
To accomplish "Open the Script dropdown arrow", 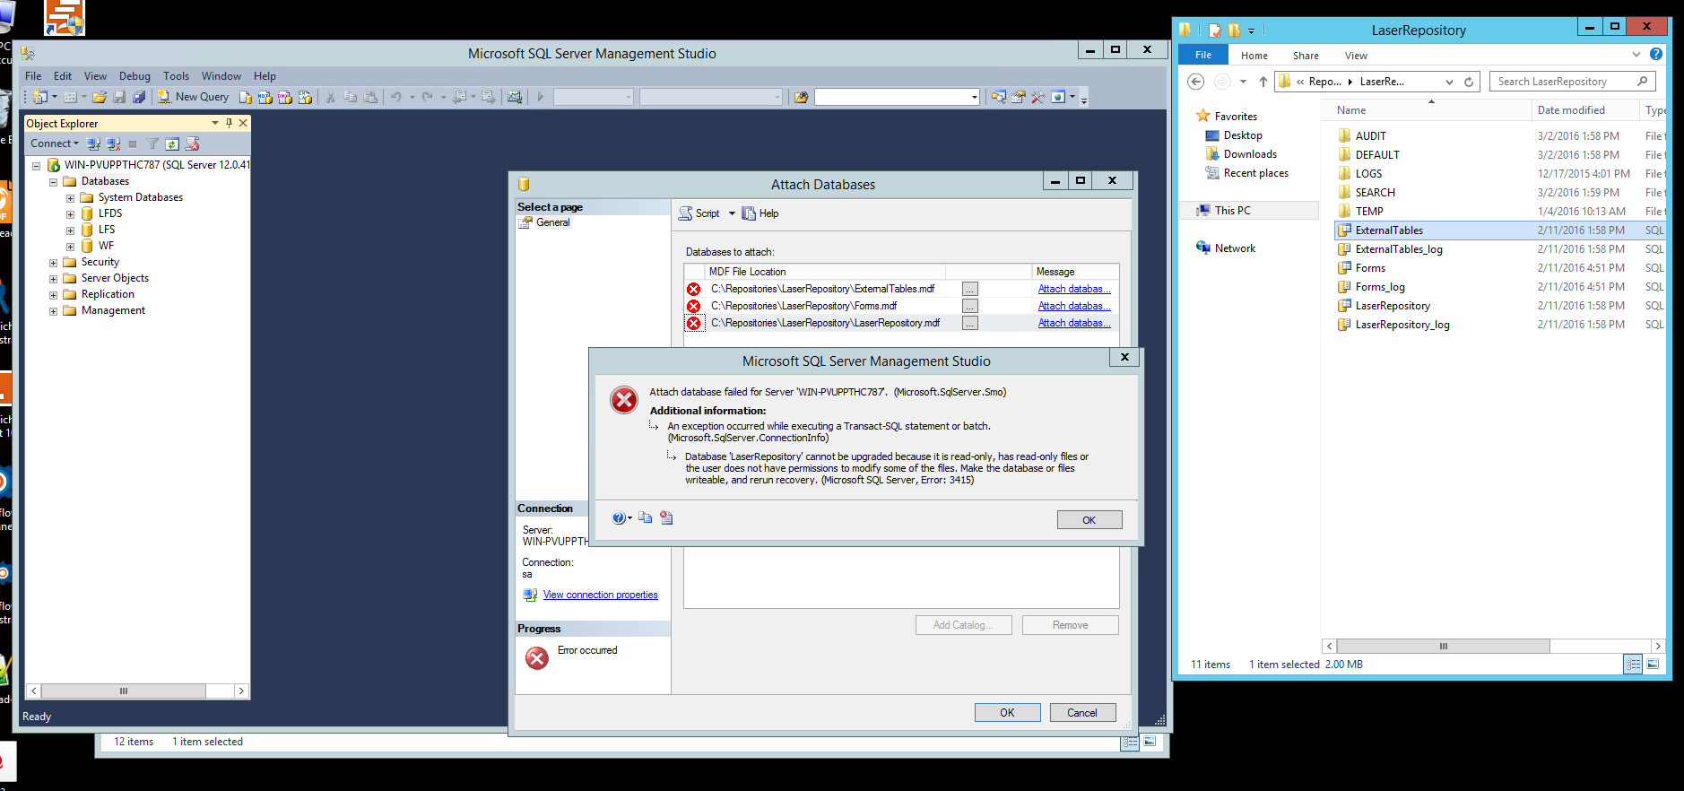I will [732, 213].
